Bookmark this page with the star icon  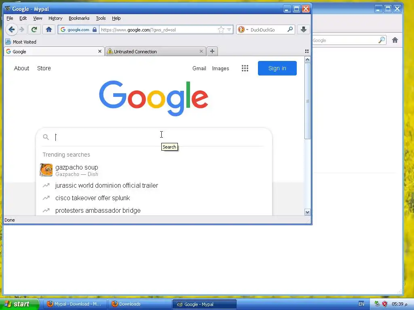(x=221, y=29)
